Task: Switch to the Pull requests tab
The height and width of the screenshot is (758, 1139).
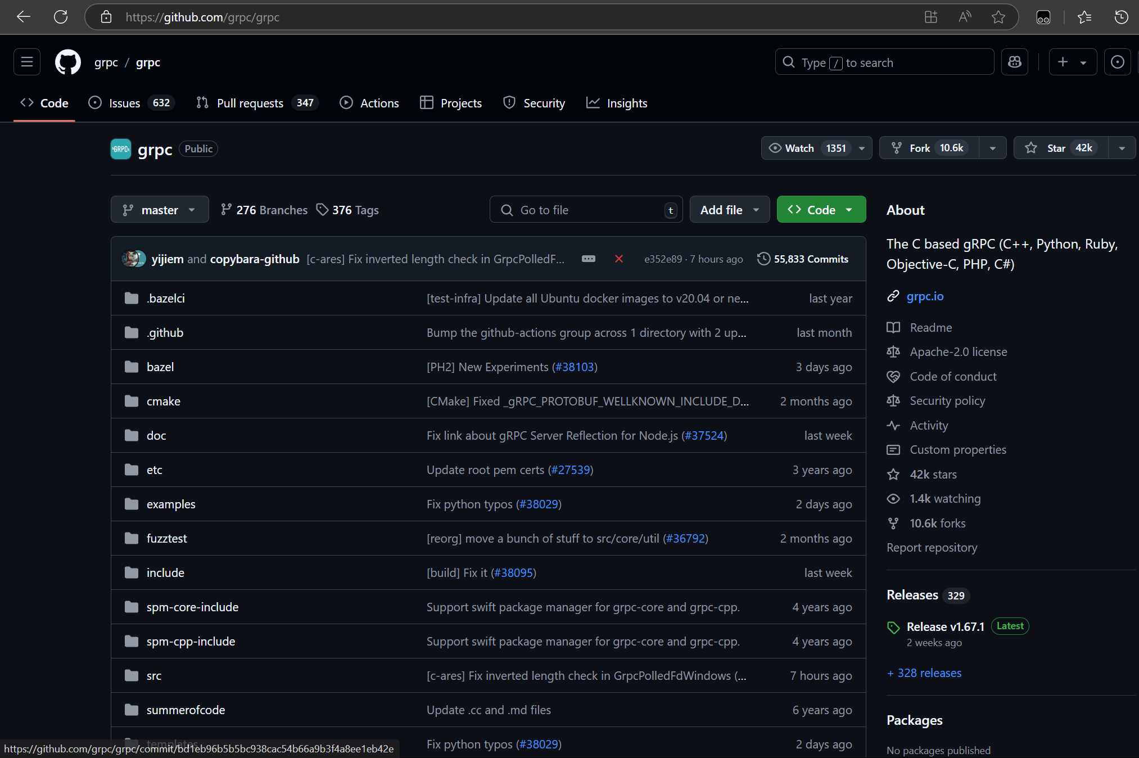Action: pyautogui.click(x=250, y=103)
